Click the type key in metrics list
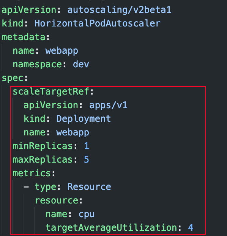Viewport: 227px width, 236px height. tap(46, 187)
